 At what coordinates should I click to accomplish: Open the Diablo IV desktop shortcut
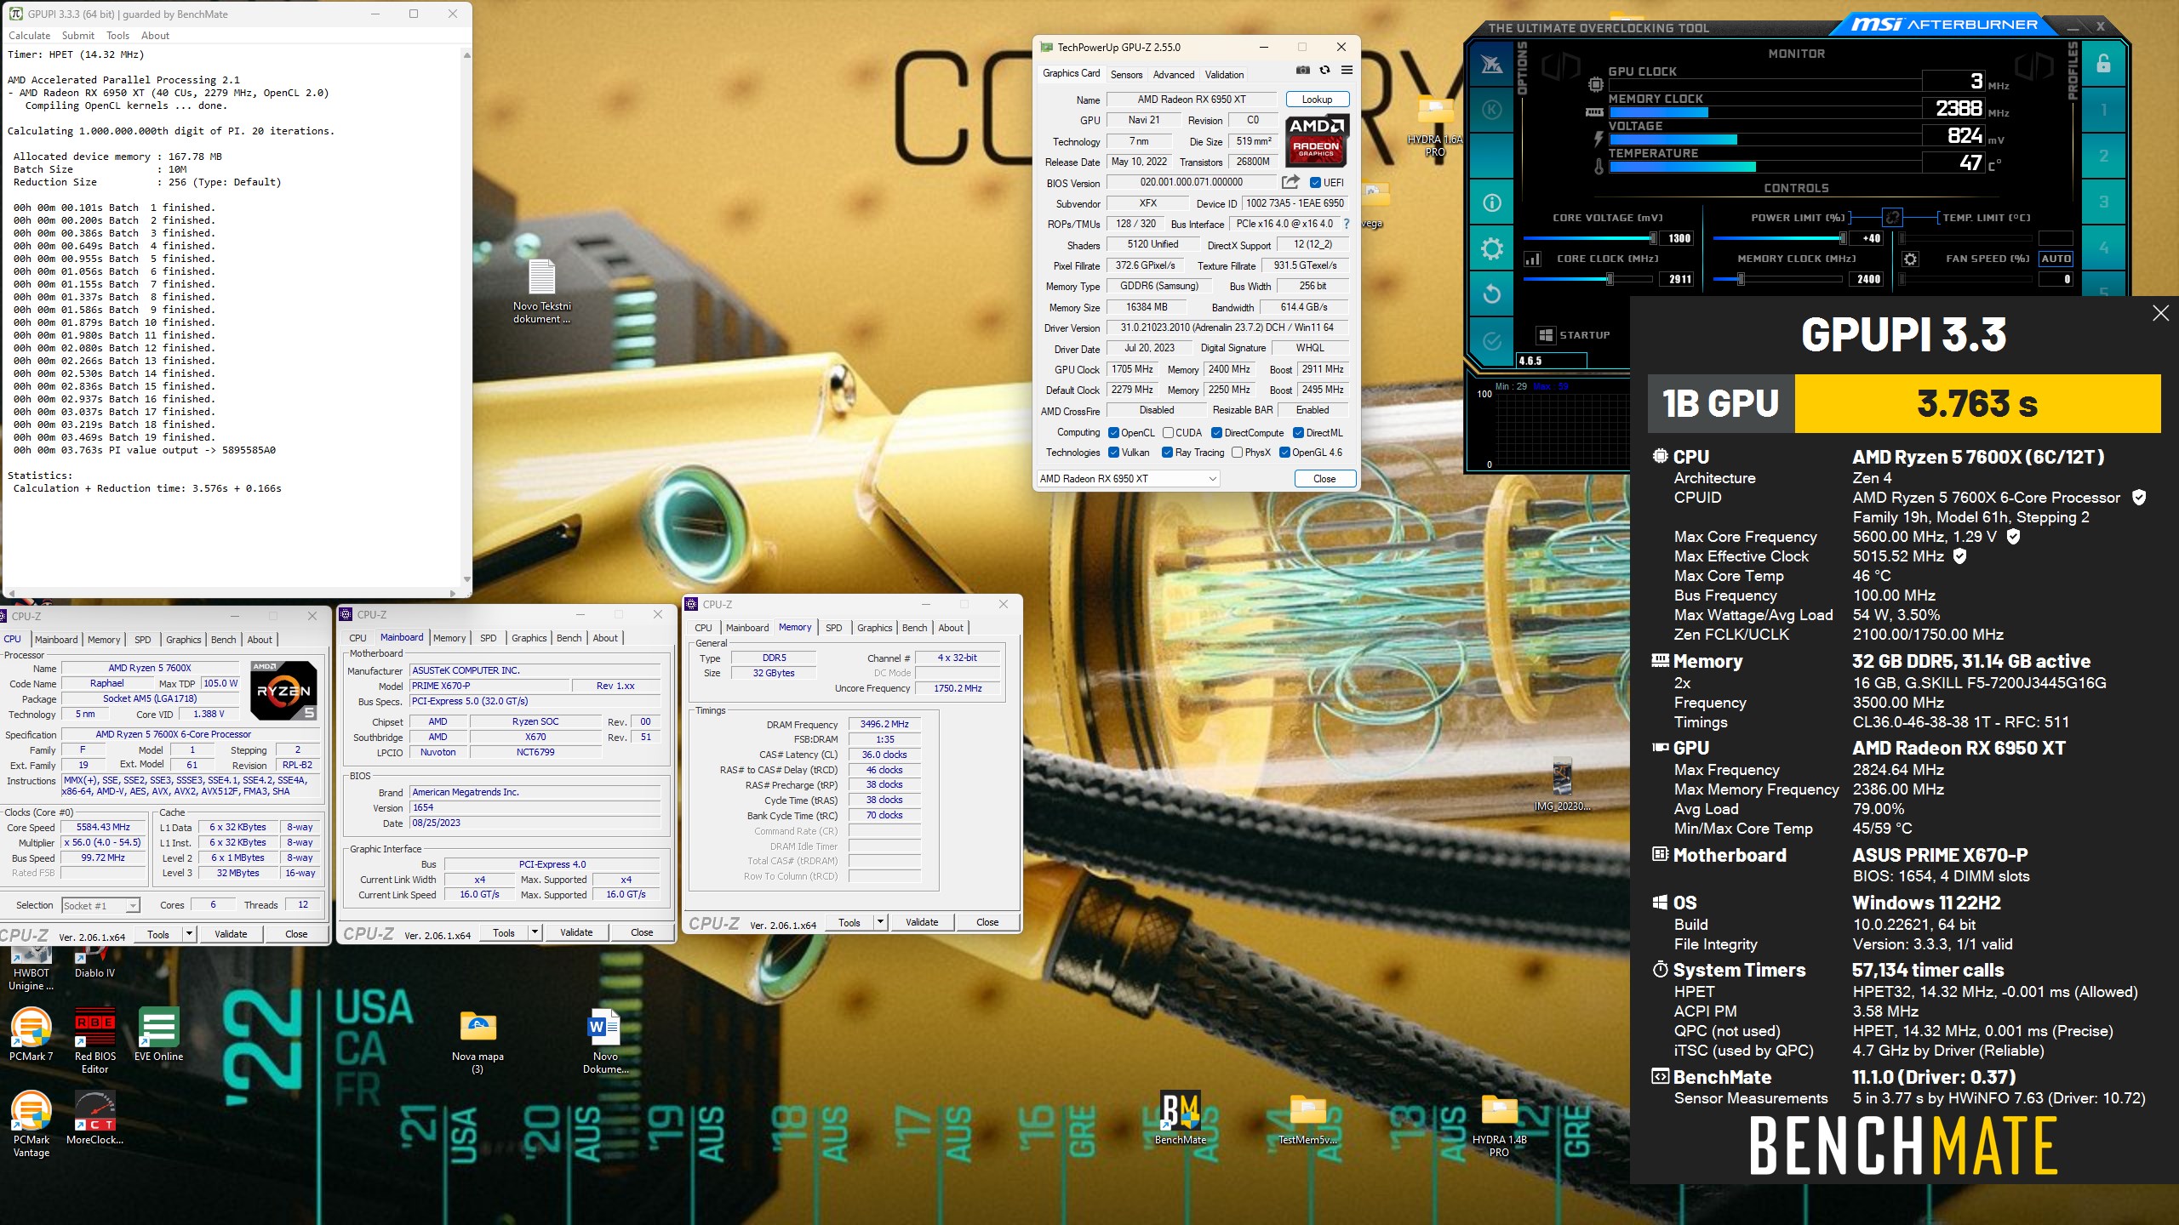(94, 964)
